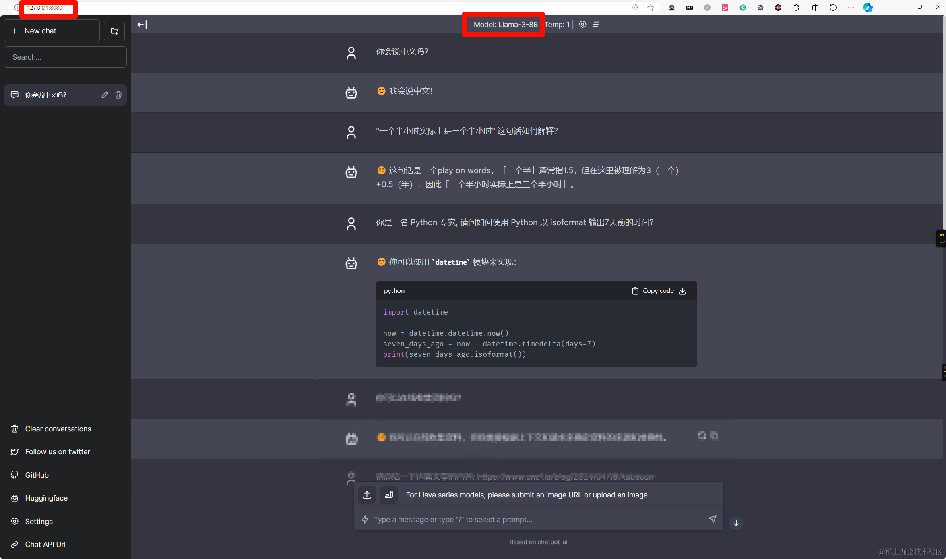This screenshot has width=946, height=559.
Task: Open the pink translate extension icon
Action: point(725,8)
